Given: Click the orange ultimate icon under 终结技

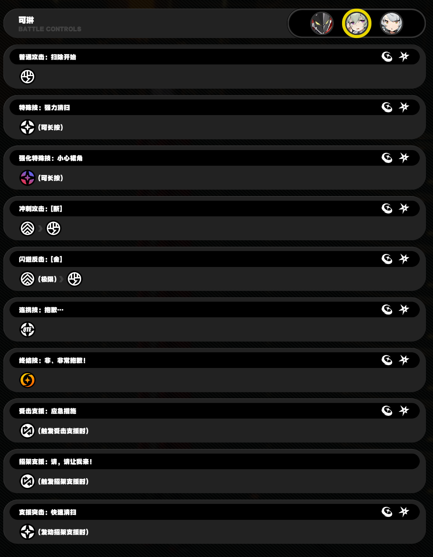Looking at the screenshot, I should pos(28,380).
